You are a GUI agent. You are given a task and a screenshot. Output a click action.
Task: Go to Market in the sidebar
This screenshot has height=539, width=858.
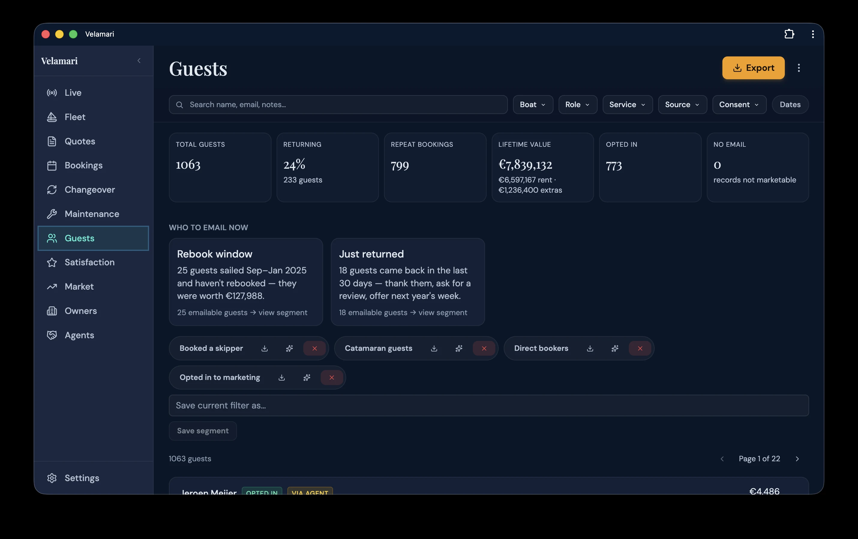click(93, 287)
